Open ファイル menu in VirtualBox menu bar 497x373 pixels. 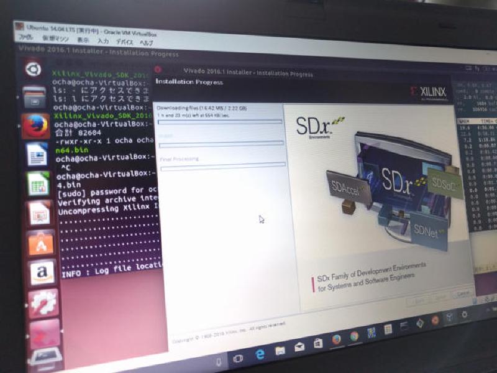pos(25,37)
